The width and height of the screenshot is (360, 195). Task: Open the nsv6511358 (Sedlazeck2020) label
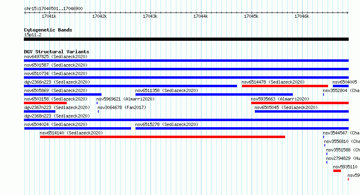[x=167, y=90]
